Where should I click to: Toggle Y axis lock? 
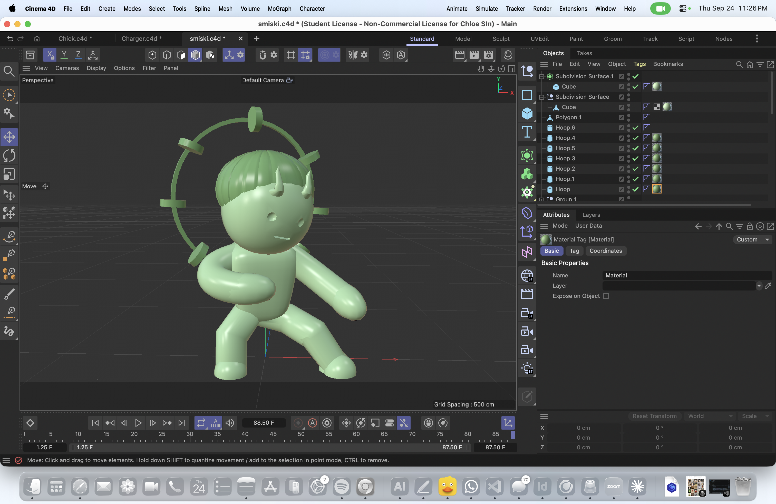64,55
